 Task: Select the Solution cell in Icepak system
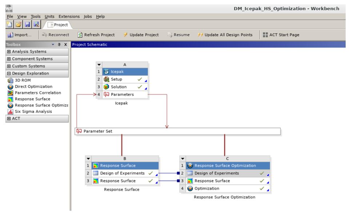pos(125,87)
